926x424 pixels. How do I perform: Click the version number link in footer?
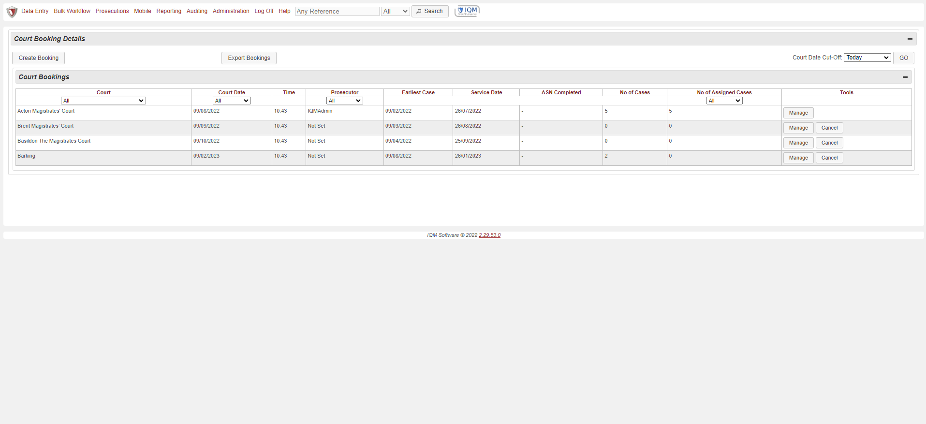(x=489, y=235)
